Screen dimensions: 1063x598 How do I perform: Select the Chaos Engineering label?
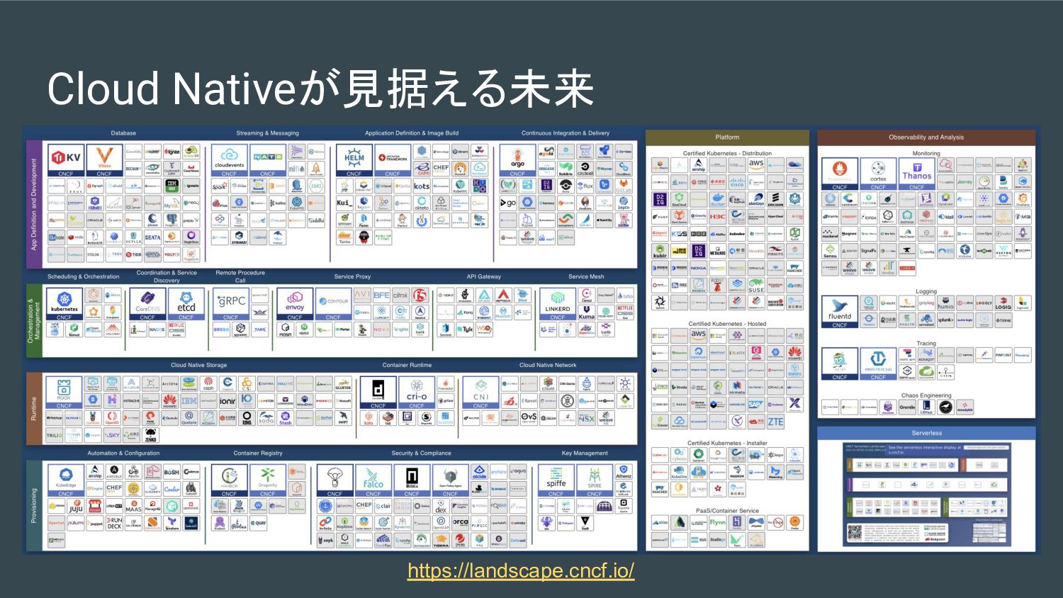point(926,396)
